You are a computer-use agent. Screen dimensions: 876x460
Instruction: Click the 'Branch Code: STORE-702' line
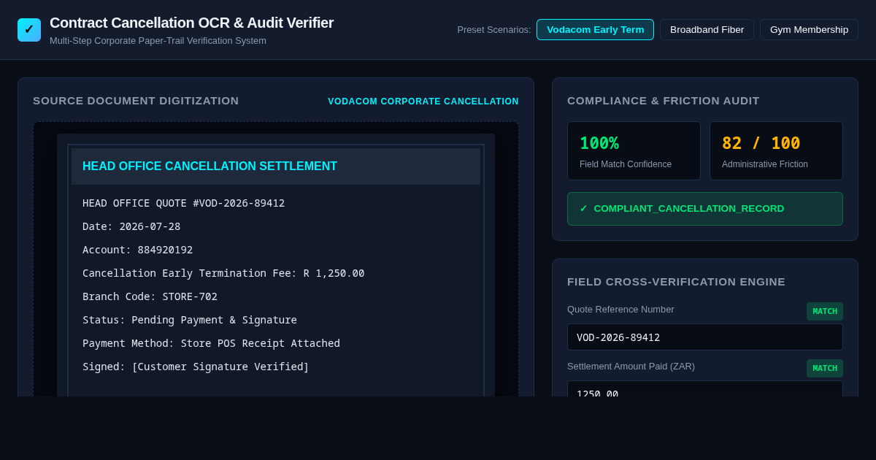coord(150,296)
